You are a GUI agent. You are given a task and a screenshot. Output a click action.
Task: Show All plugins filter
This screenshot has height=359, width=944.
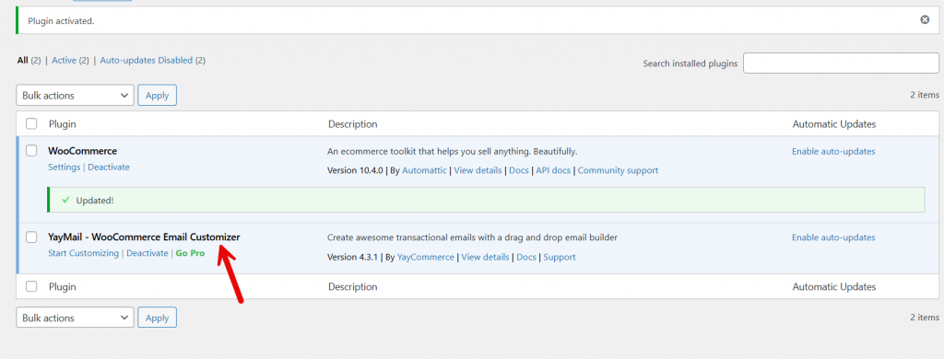[22, 60]
